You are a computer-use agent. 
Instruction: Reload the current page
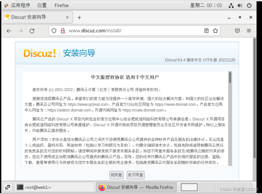tap(32, 31)
